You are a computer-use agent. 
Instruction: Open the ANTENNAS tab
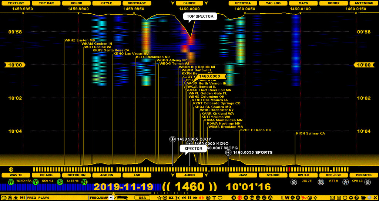point(364,3)
